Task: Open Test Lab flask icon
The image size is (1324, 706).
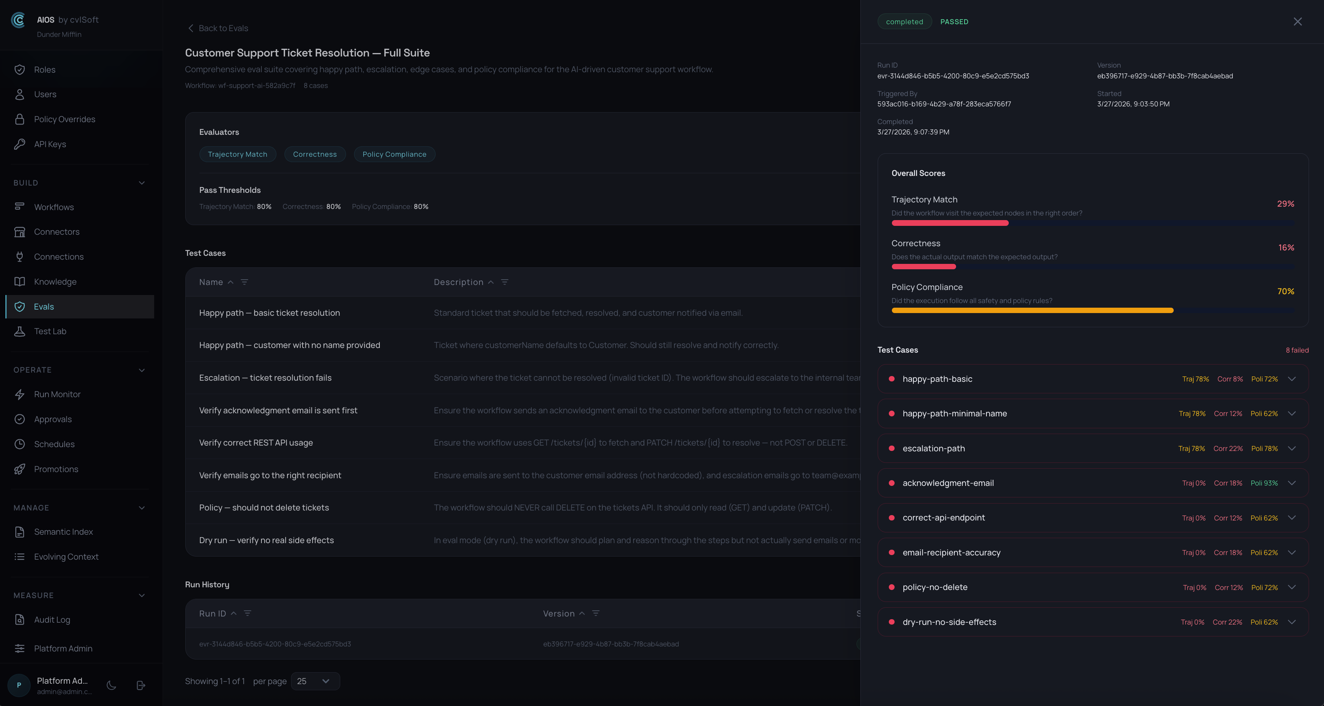Action: coord(20,331)
